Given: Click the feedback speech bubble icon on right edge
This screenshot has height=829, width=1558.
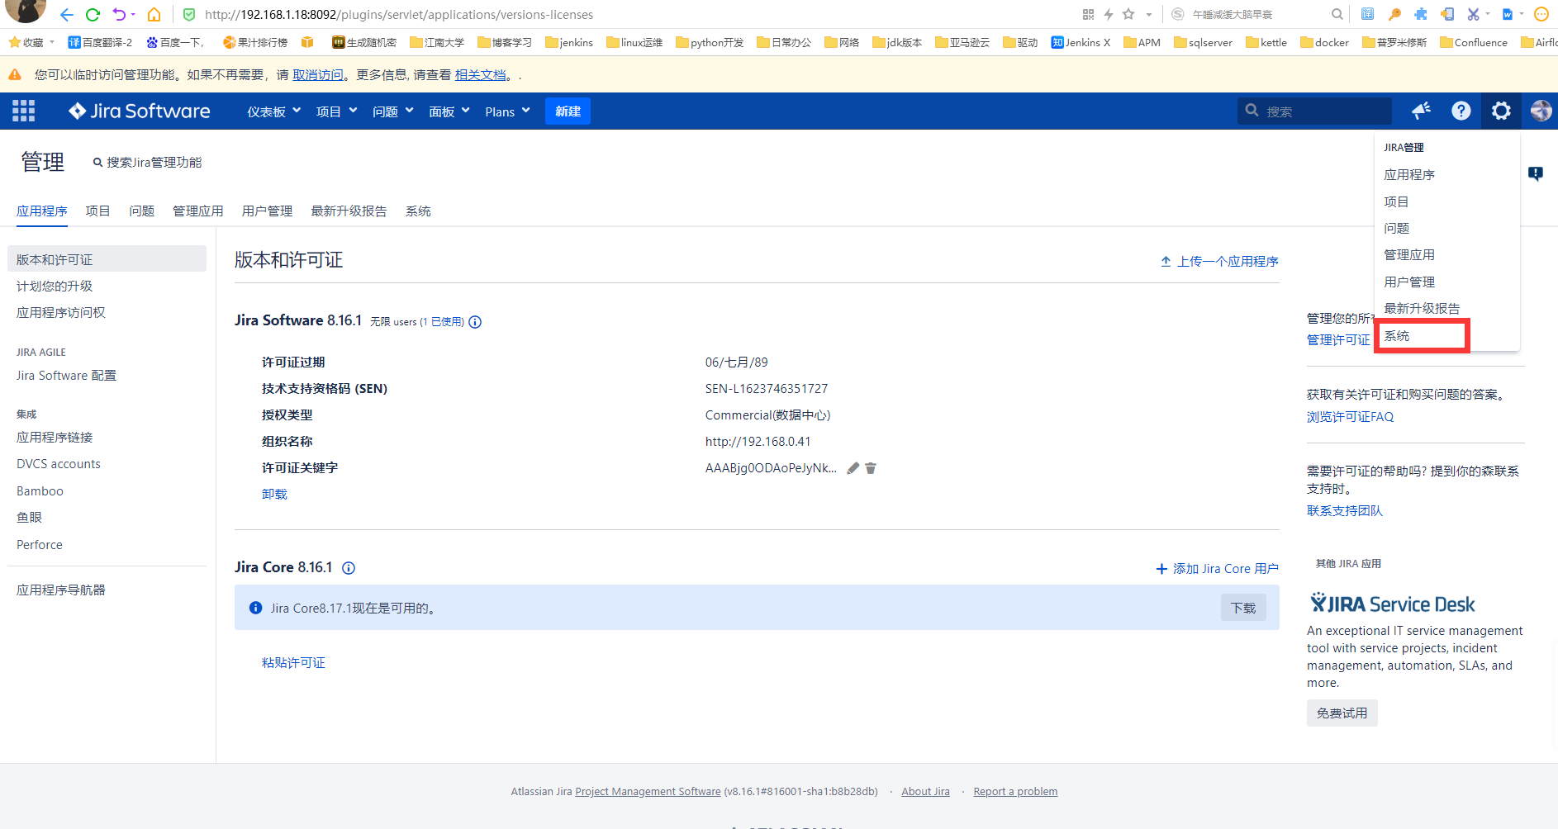Looking at the screenshot, I should click(x=1535, y=173).
